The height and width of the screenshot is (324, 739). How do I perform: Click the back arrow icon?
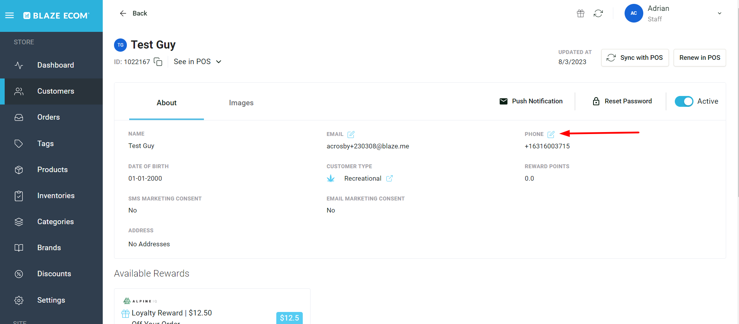coord(123,14)
